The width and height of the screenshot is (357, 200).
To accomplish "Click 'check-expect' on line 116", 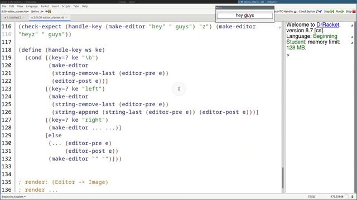I will pos(41,27).
